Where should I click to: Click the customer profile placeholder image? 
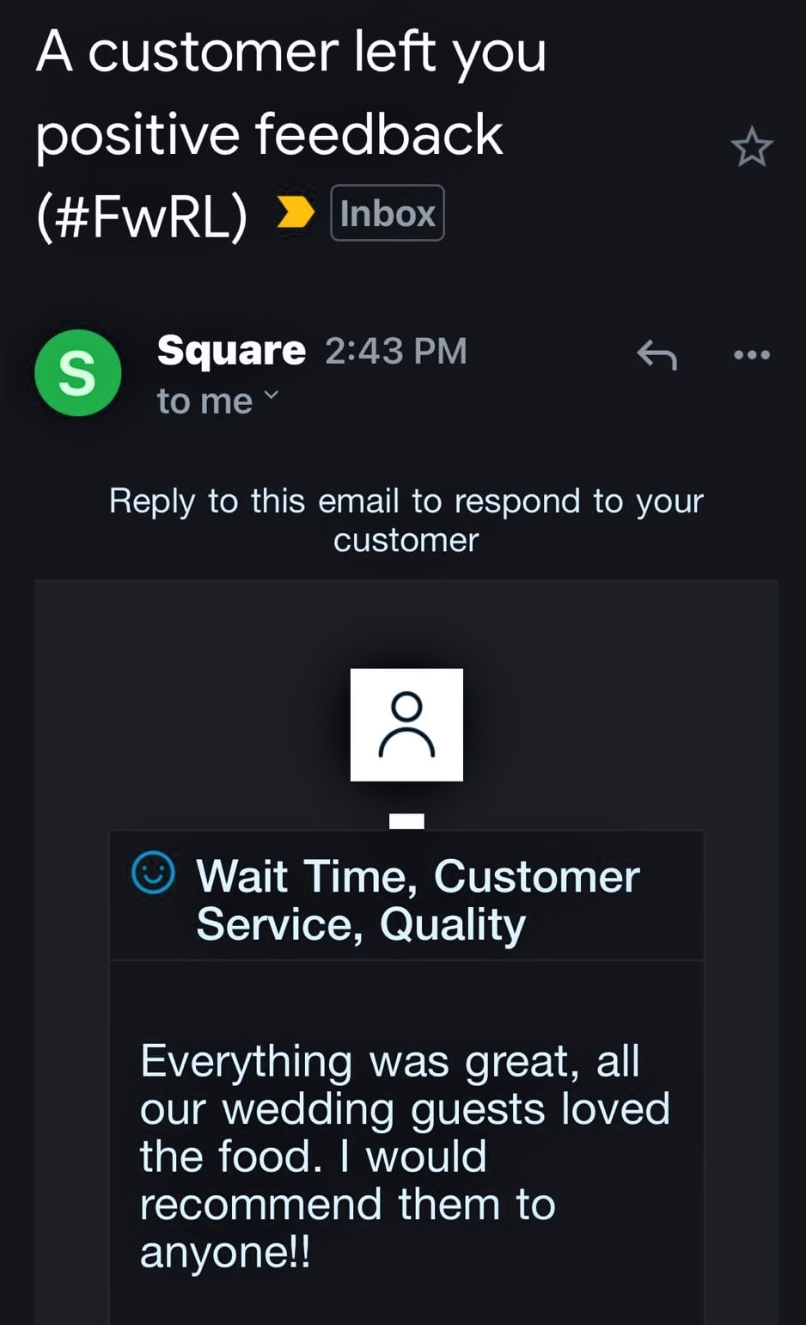pos(406,725)
